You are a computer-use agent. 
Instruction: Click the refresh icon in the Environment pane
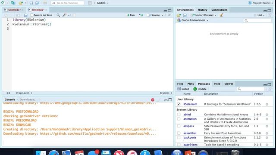click(x=270, y=15)
